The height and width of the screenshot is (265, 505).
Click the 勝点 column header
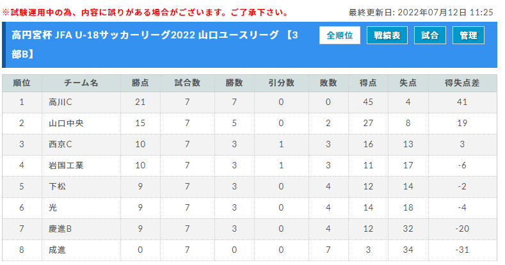140,83
